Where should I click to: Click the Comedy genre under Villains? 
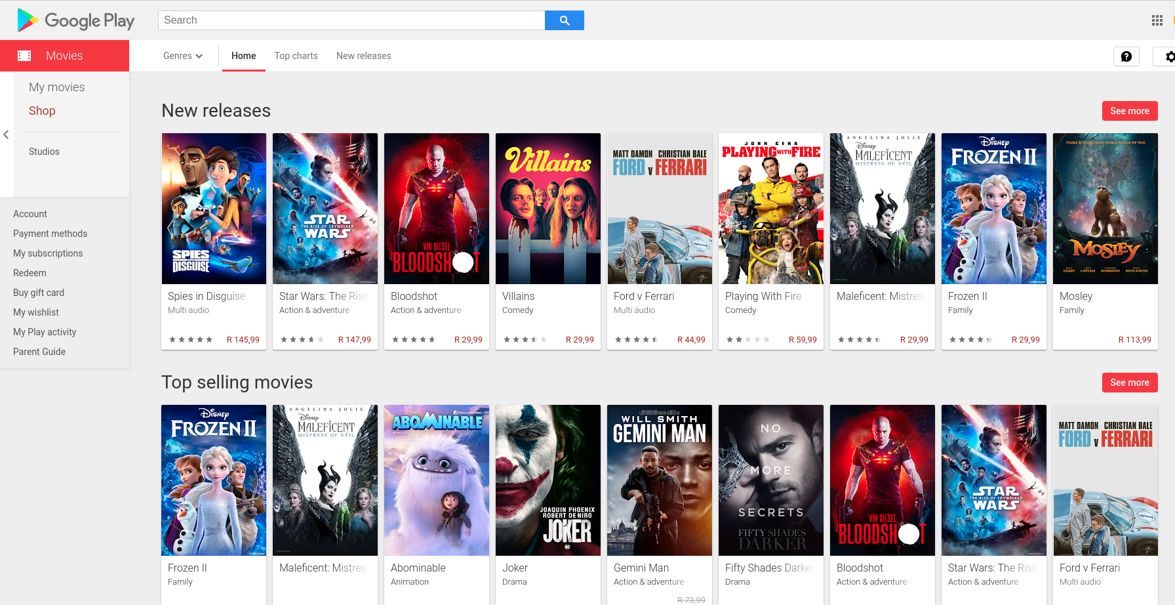[518, 310]
